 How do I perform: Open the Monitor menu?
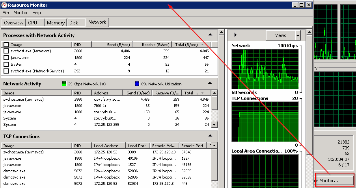21,13
